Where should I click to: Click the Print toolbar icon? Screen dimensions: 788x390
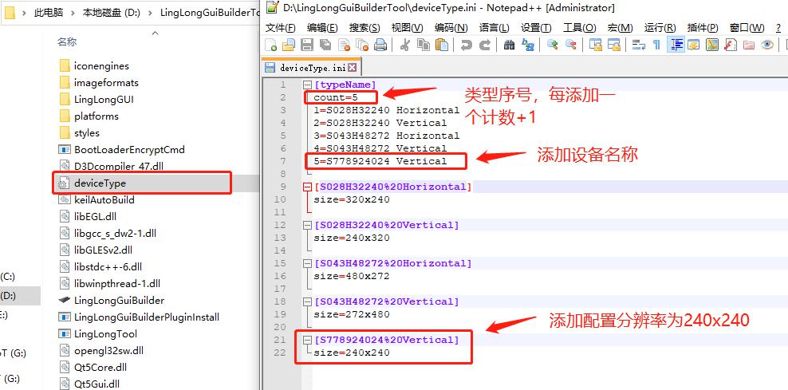click(381, 45)
